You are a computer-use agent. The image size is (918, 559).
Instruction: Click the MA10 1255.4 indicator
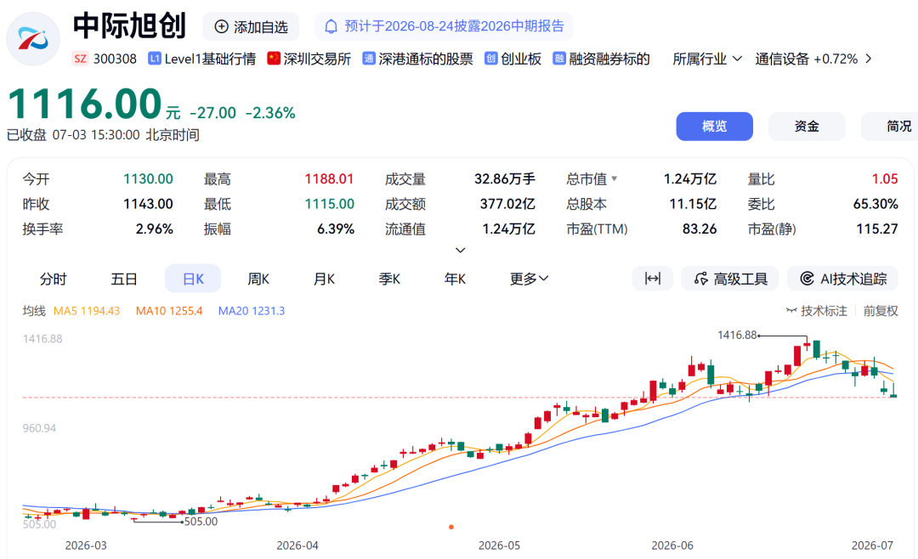pos(169,311)
